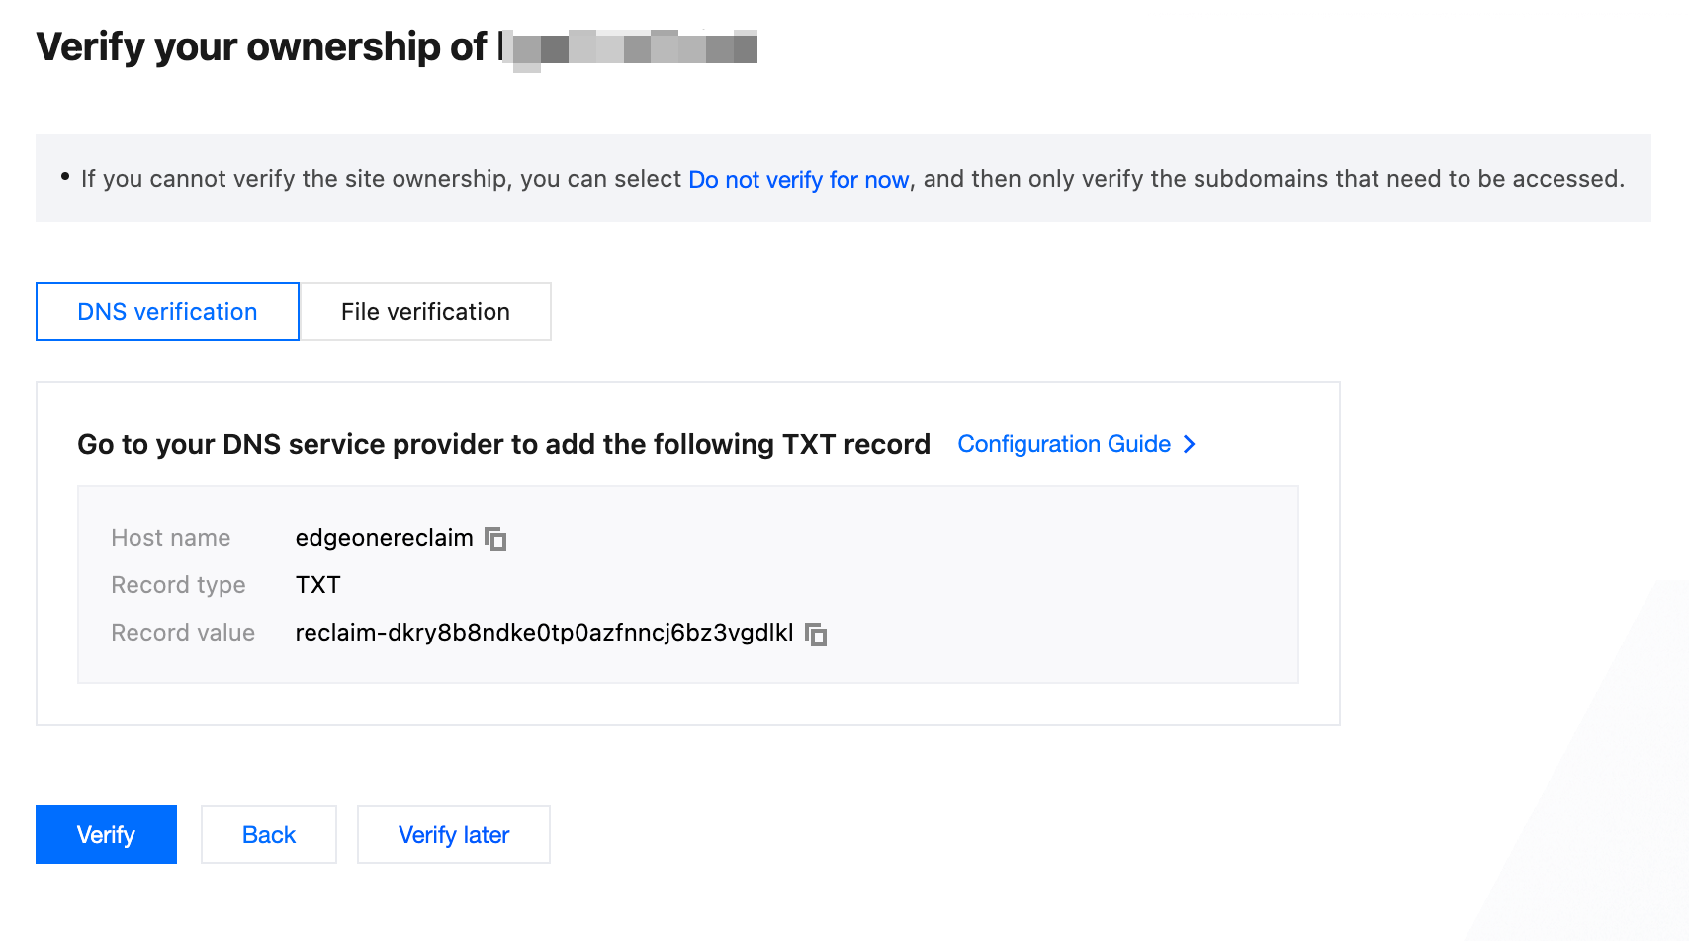
Task: Click the reclaim- record value string
Action: pos(544,633)
